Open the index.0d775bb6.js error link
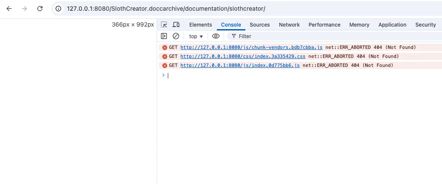 (240, 65)
